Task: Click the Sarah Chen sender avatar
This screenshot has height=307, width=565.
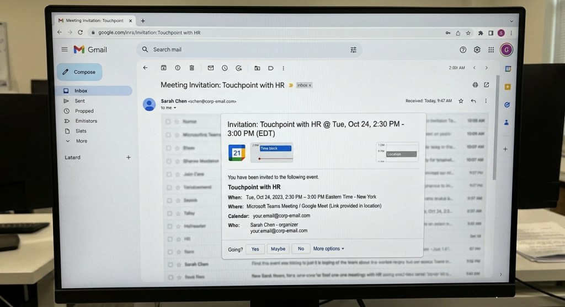Action: click(x=149, y=104)
